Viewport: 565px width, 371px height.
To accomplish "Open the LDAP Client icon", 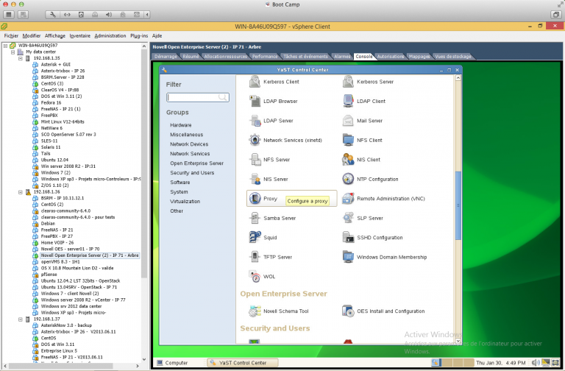I will pyautogui.click(x=348, y=102).
